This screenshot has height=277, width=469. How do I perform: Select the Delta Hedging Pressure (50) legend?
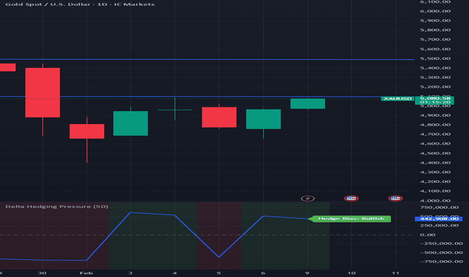57,206
